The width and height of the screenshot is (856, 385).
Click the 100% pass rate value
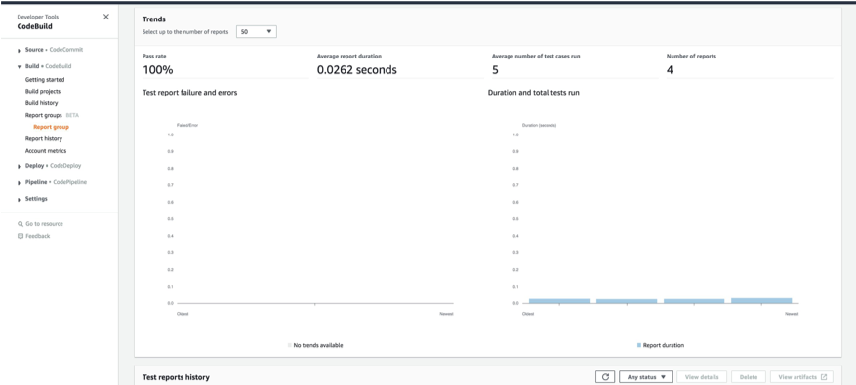[158, 70]
